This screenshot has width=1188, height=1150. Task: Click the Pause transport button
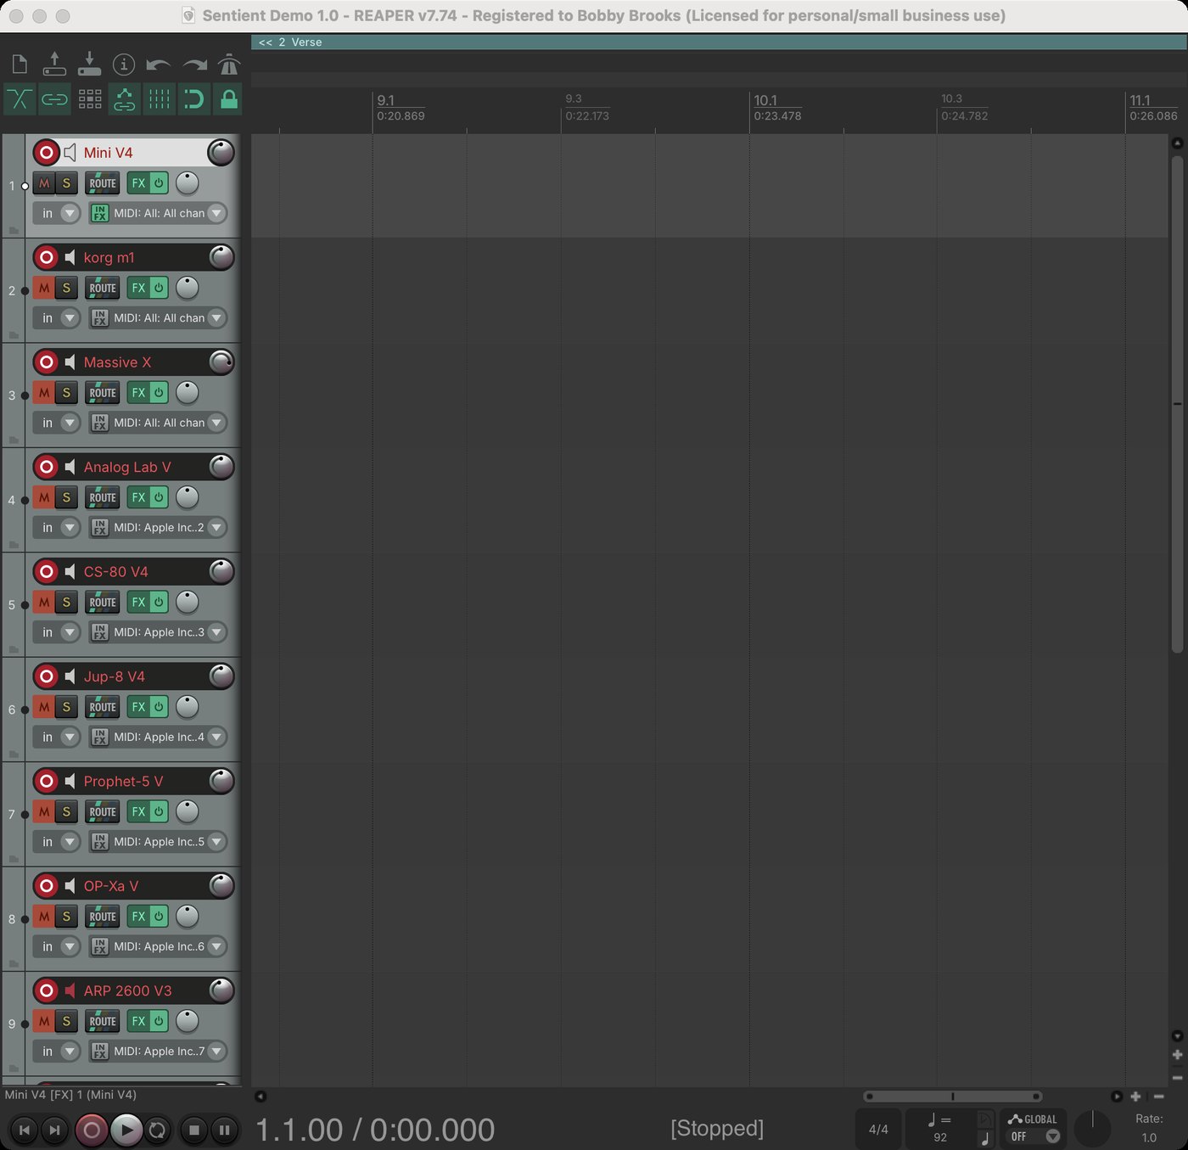click(x=224, y=1130)
